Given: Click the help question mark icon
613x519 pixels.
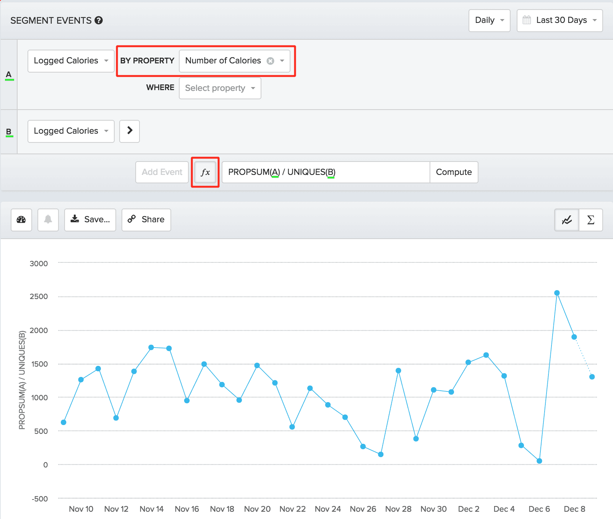Looking at the screenshot, I should click(x=99, y=21).
